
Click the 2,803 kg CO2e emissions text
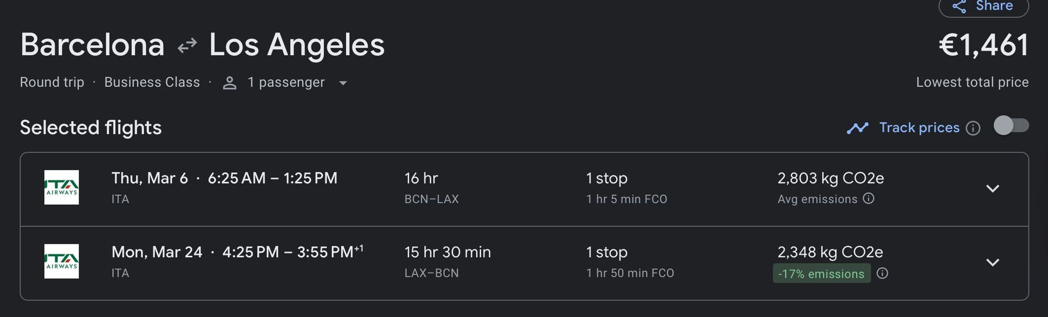point(831,178)
